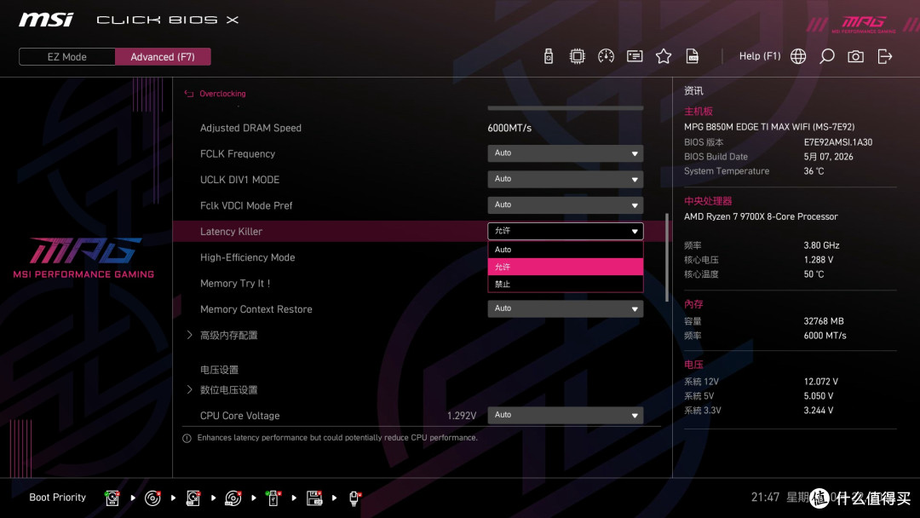Open the performance gauge icon
Image resolution: width=920 pixels, height=518 pixels.
606,56
